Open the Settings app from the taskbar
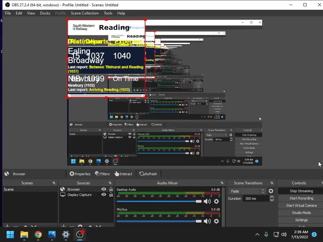 66,234
